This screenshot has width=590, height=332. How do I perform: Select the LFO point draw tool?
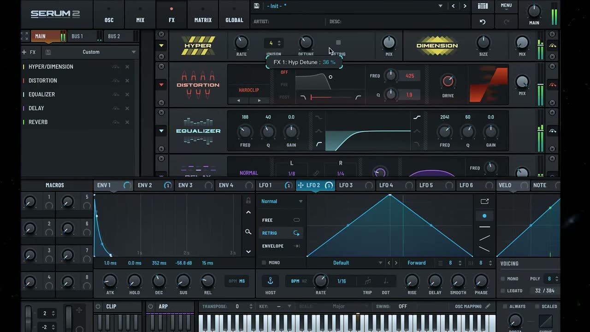coord(484,216)
